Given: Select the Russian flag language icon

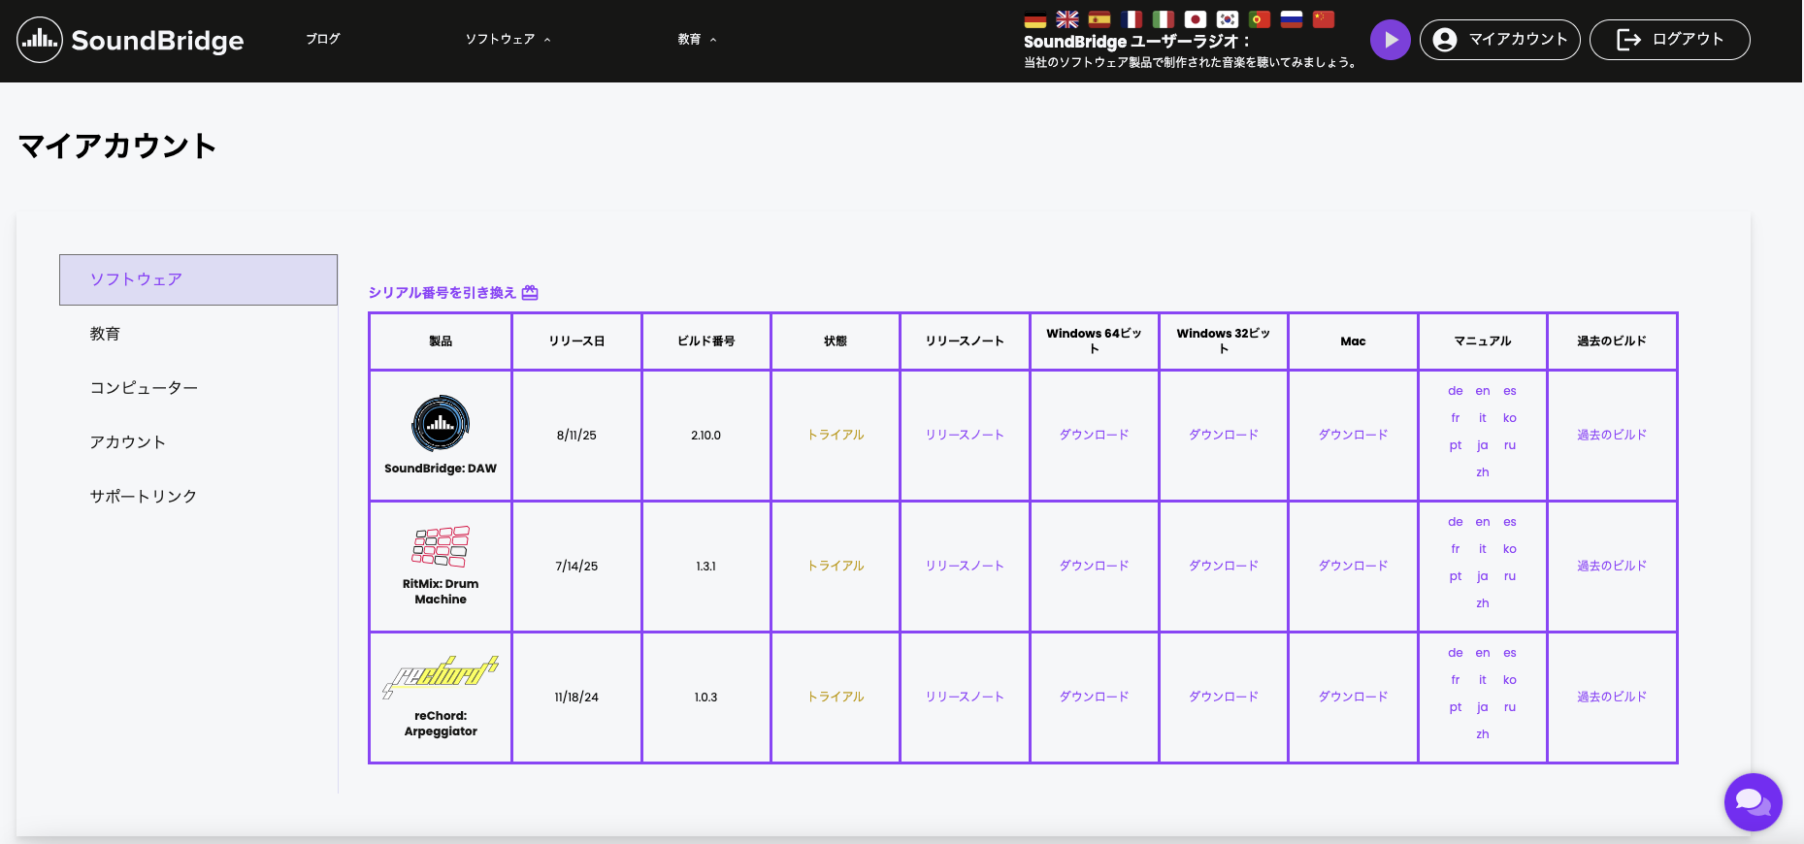Looking at the screenshot, I should click(x=1292, y=19).
